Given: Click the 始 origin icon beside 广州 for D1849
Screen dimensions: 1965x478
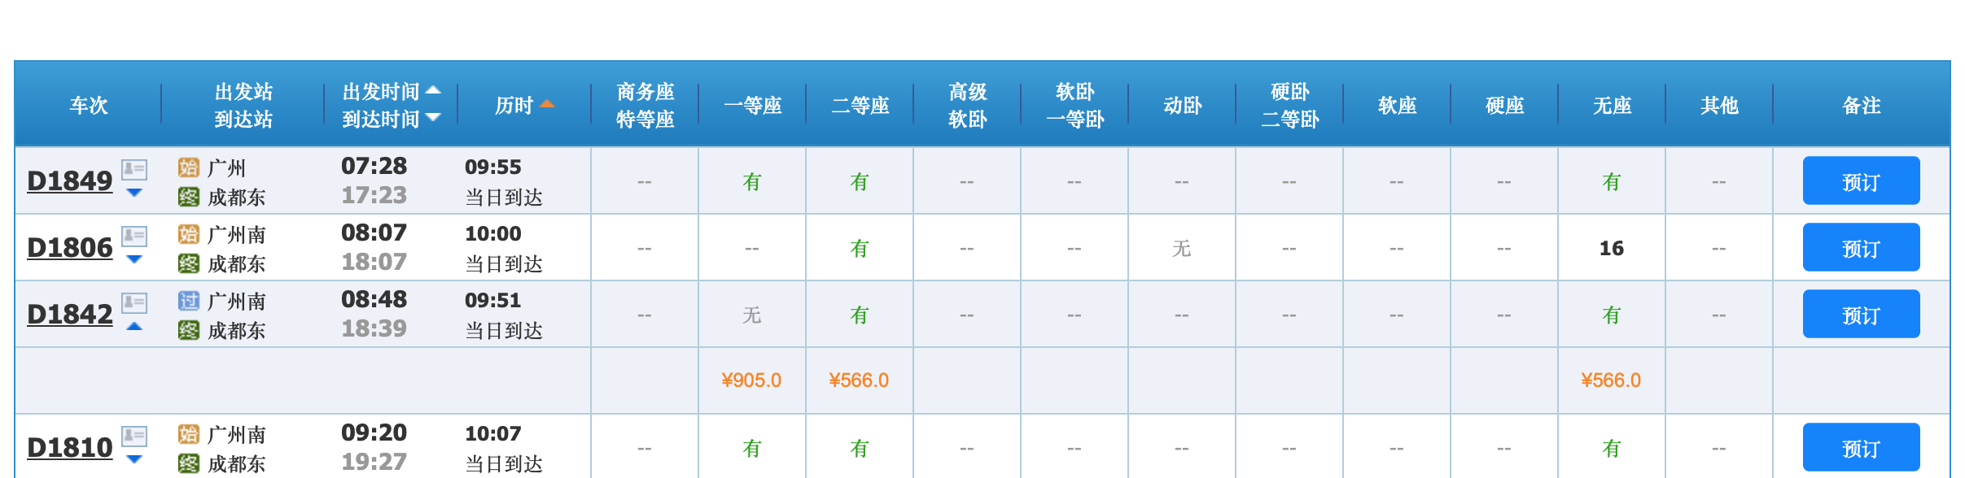Looking at the screenshot, I should (189, 167).
